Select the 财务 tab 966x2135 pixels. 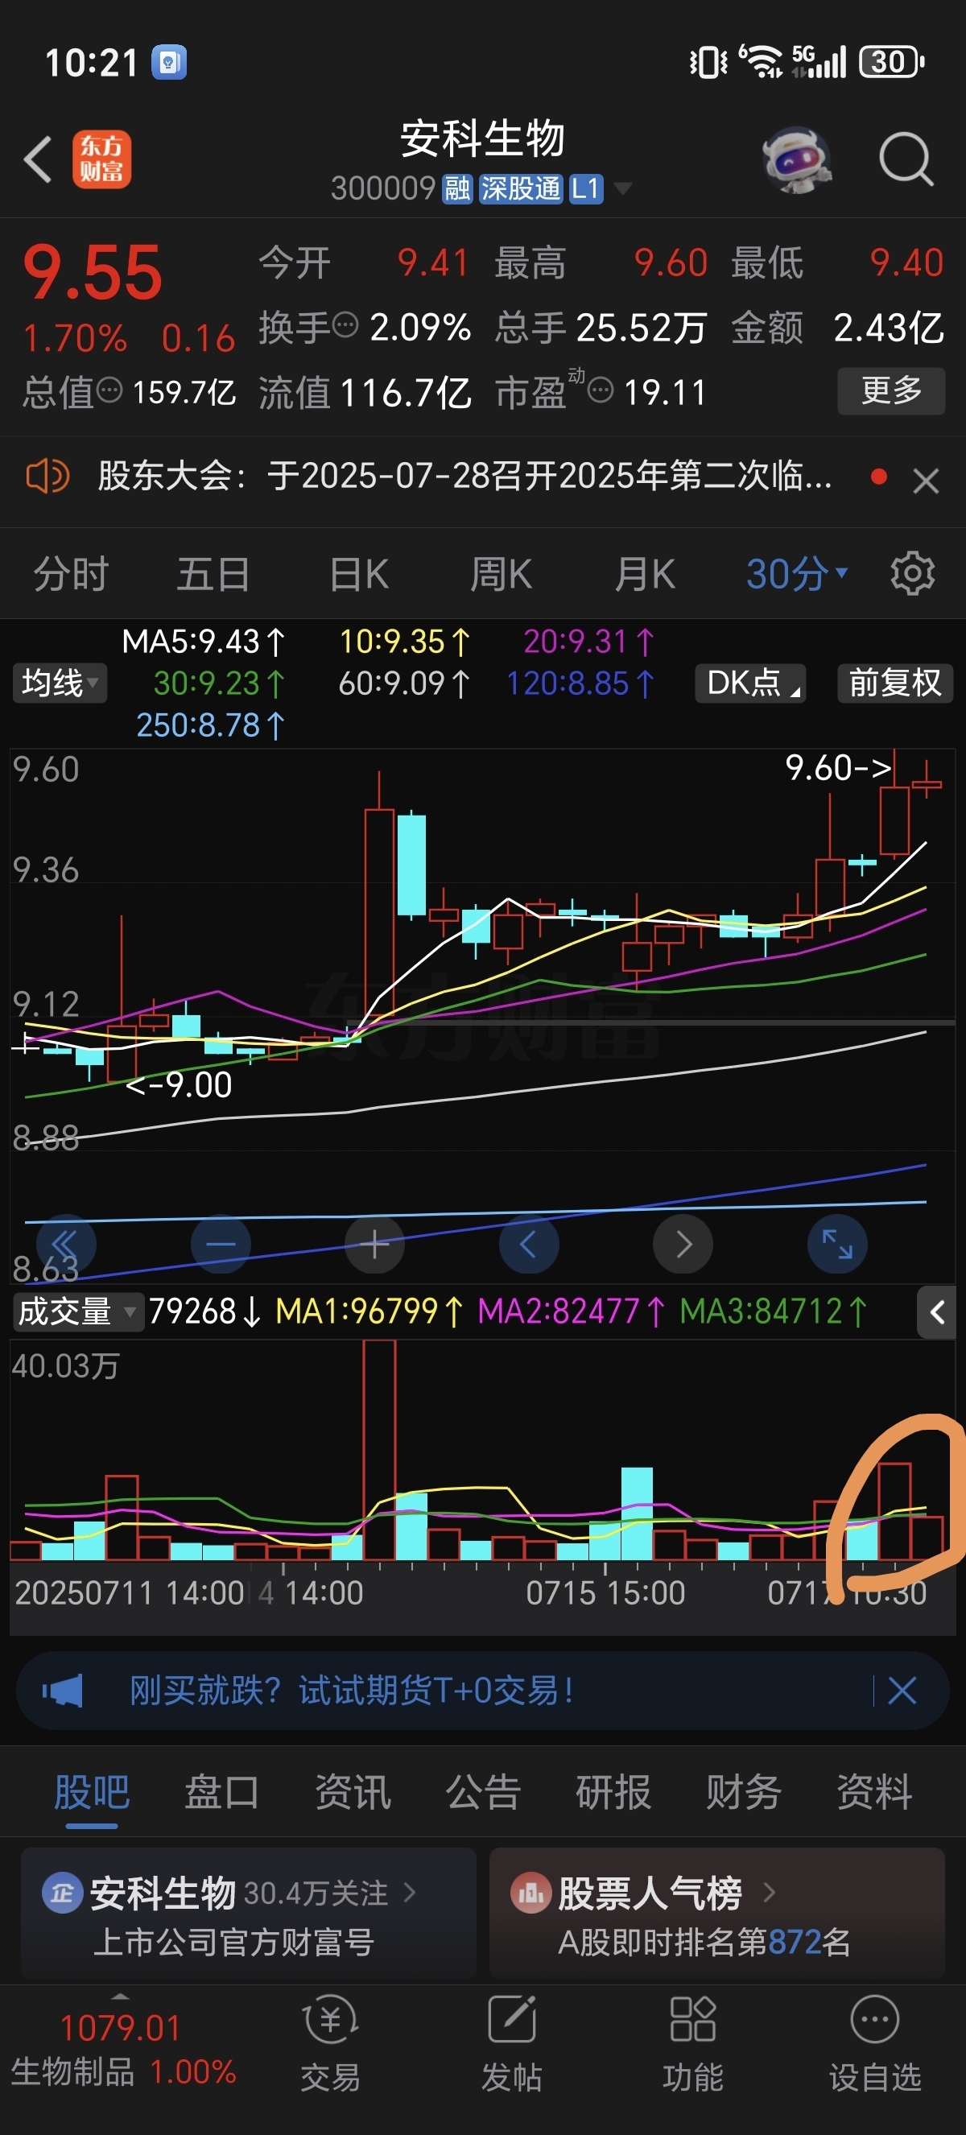[x=743, y=1793]
